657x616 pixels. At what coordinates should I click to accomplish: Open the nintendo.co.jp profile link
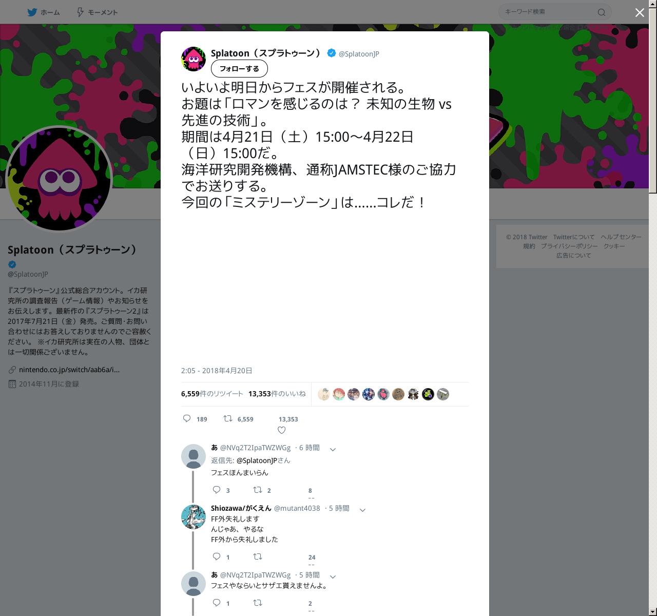pyautogui.click(x=69, y=370)
